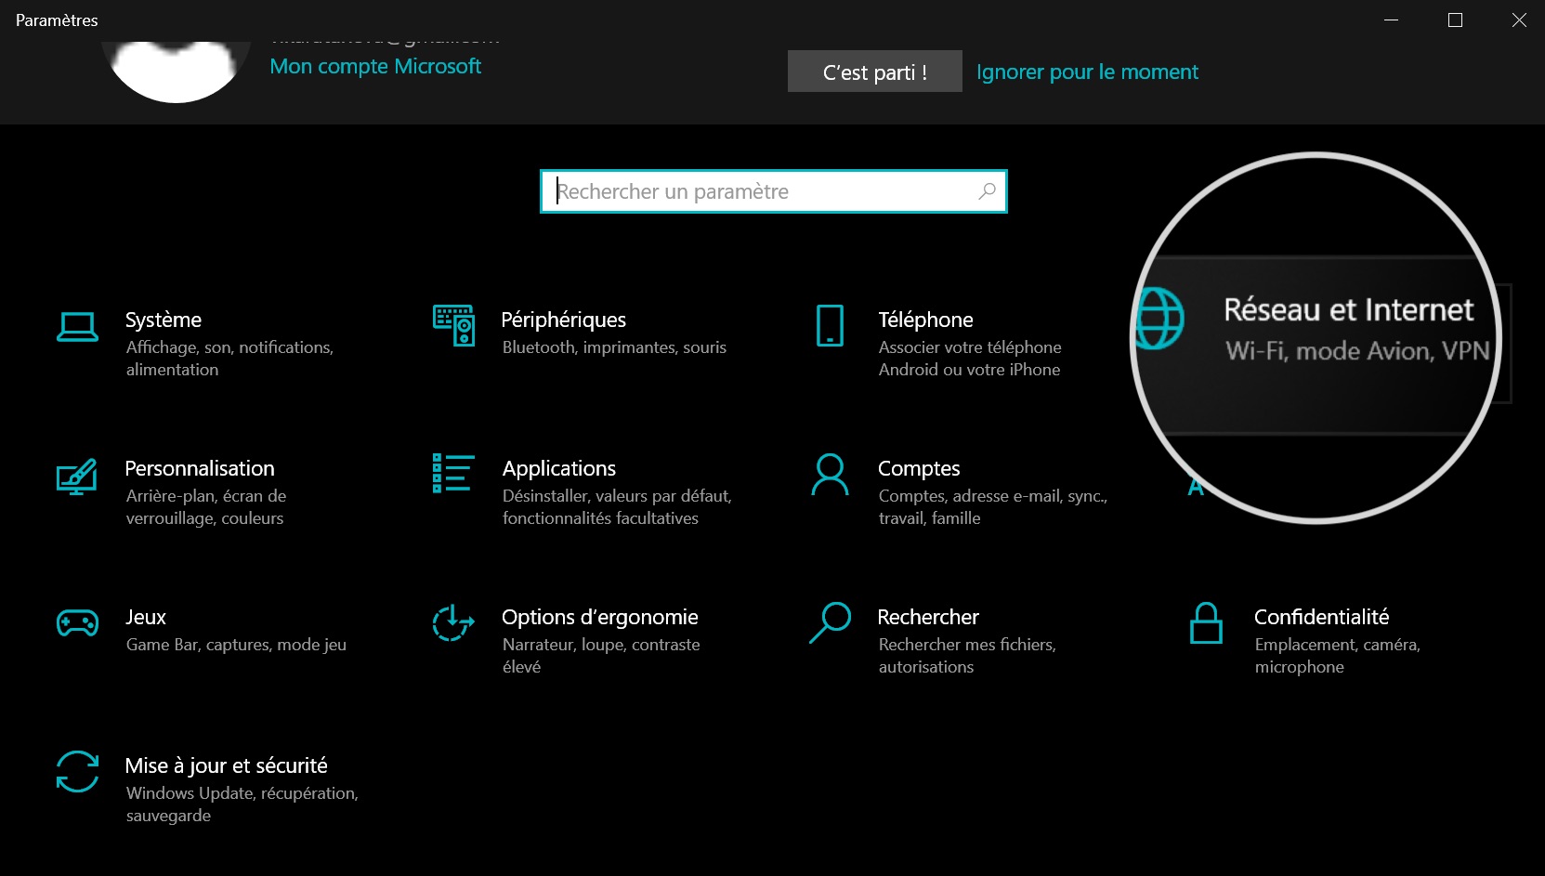The width and height of the screenshot is (1545, 876).
Task: Open Options d'ergonomie settings title
Action: click(600, 617)
